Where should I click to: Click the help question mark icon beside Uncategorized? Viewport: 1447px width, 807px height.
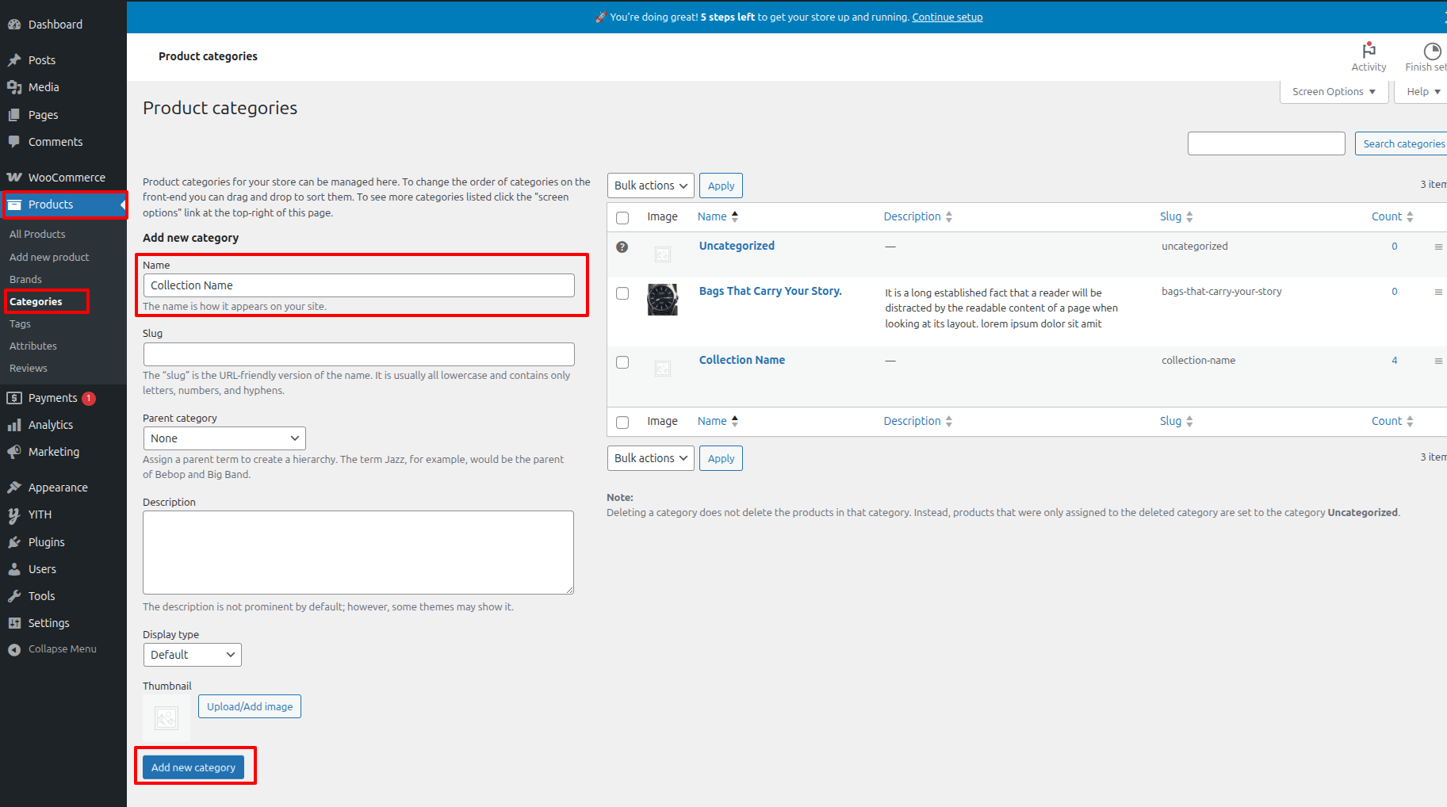pos(622,247)
